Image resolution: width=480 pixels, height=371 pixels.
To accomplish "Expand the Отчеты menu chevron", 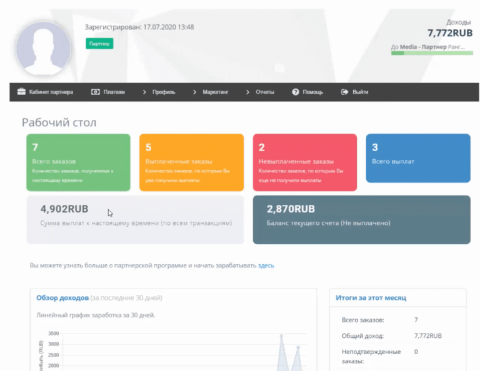I will (247, 92).
